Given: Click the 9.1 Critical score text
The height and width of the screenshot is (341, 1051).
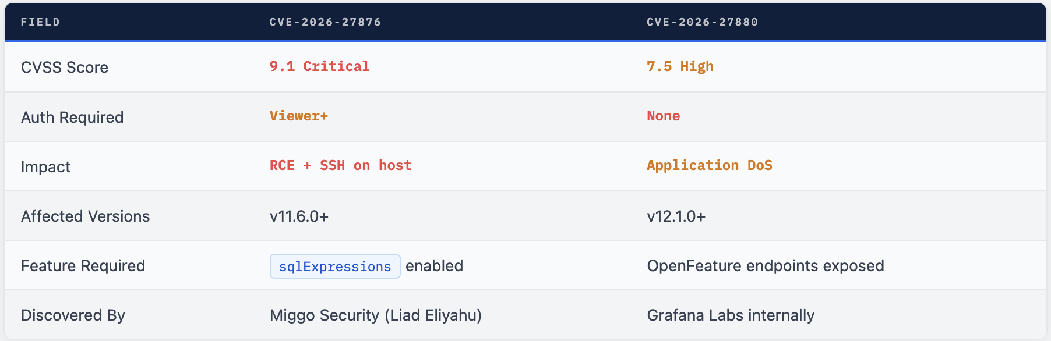Looking at the screenshot, I should pos(319,66).
